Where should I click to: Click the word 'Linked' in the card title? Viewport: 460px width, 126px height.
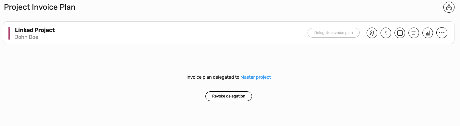pyautogui.click(x=24, y=30)
